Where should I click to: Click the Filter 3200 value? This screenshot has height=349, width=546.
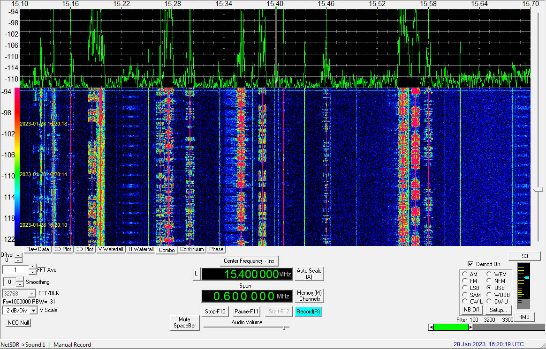(489, 320)
